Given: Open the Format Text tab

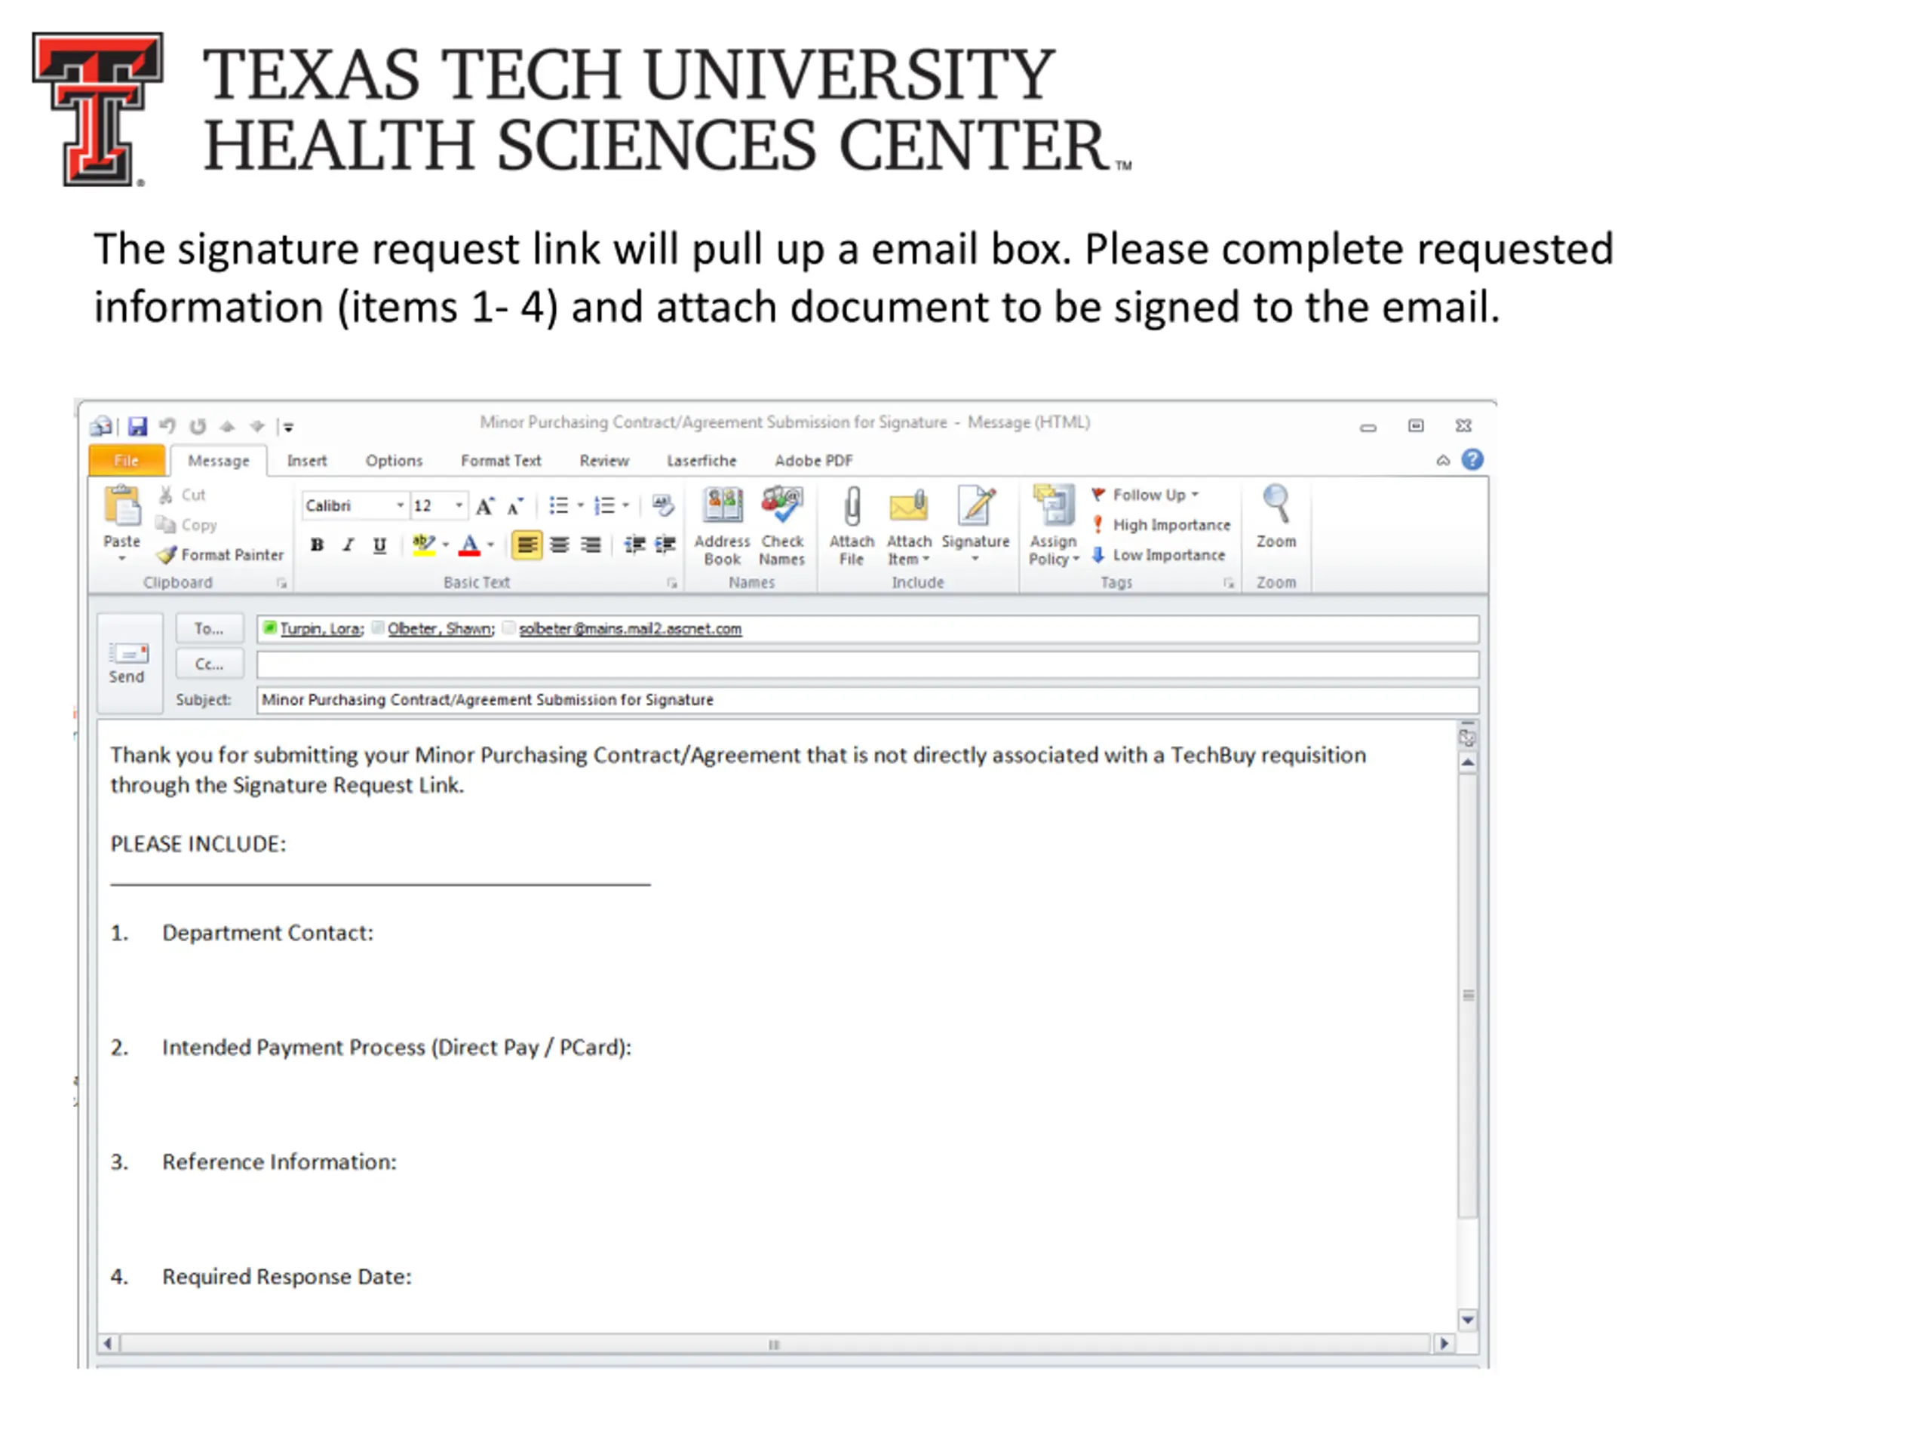Looking at the screenshot, I should [x=501, y=460].
